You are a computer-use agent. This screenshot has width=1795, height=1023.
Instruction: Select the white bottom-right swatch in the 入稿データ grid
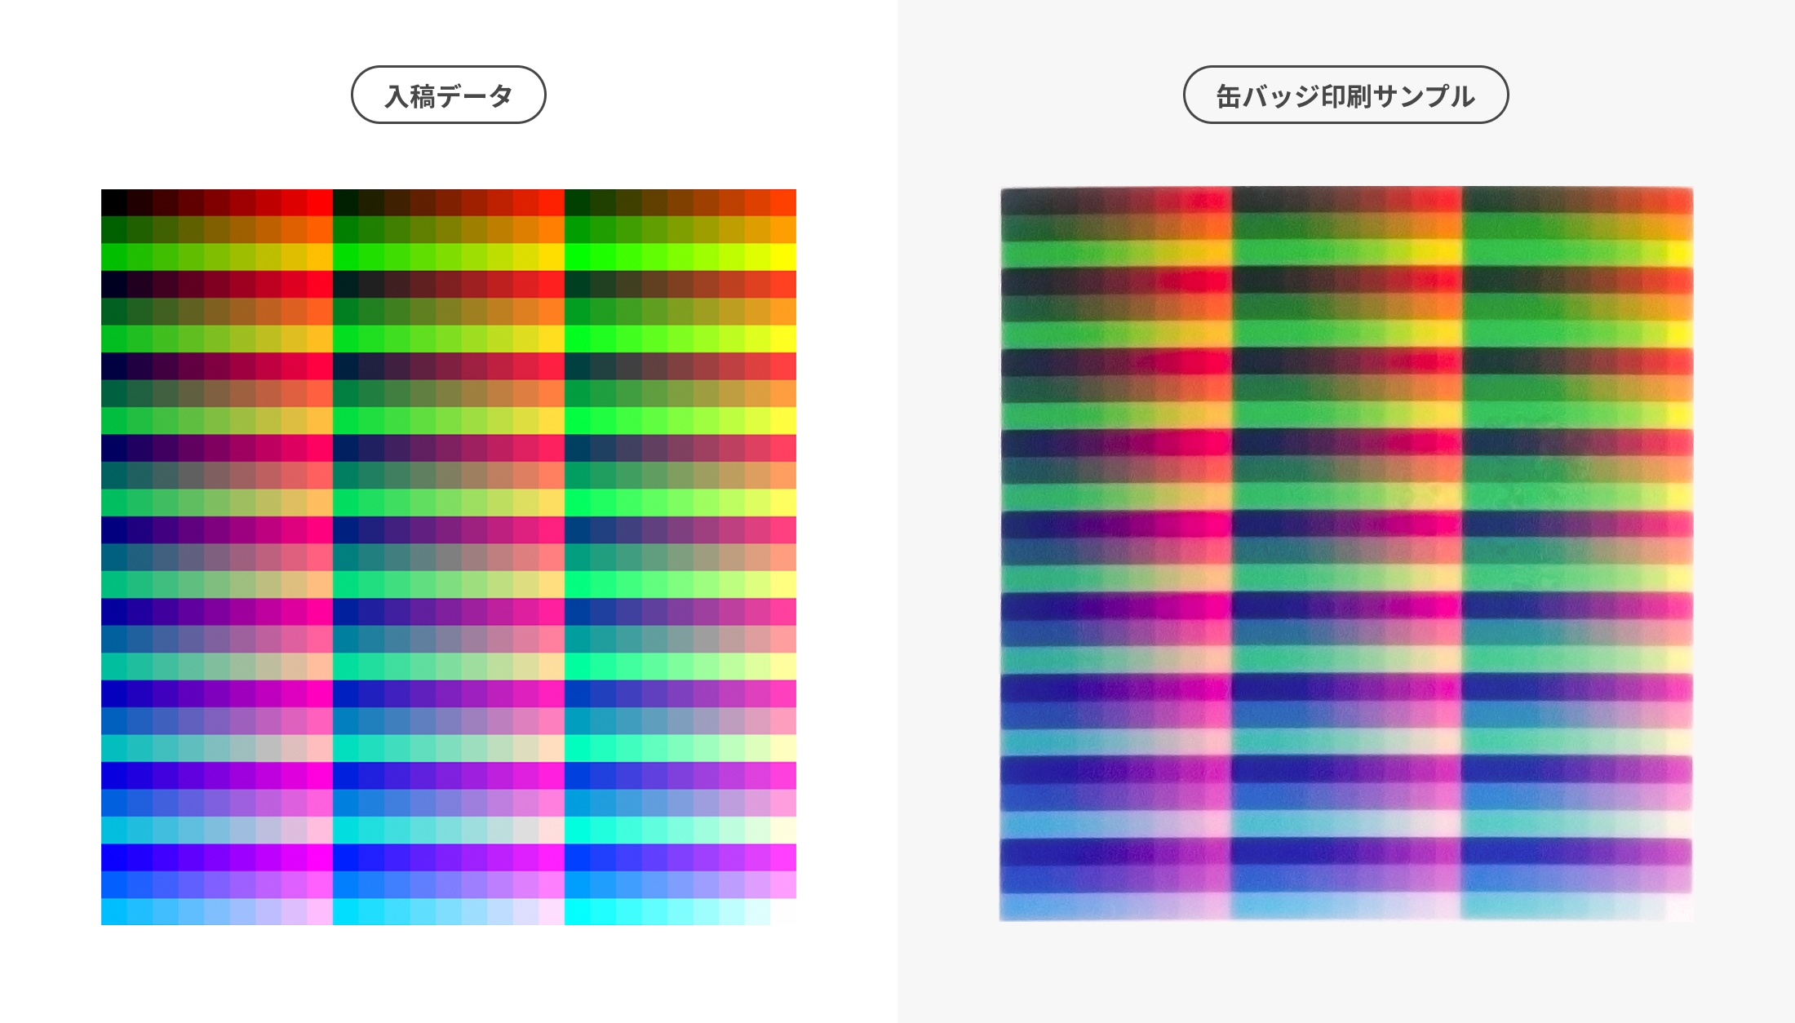pyautogui.click(x=783, y=911)
